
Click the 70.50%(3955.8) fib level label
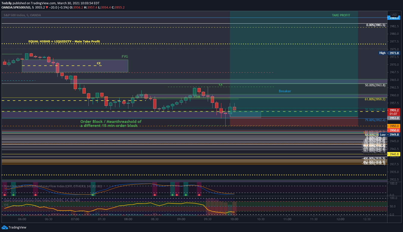pyautogui.click(x=375, y=110)
